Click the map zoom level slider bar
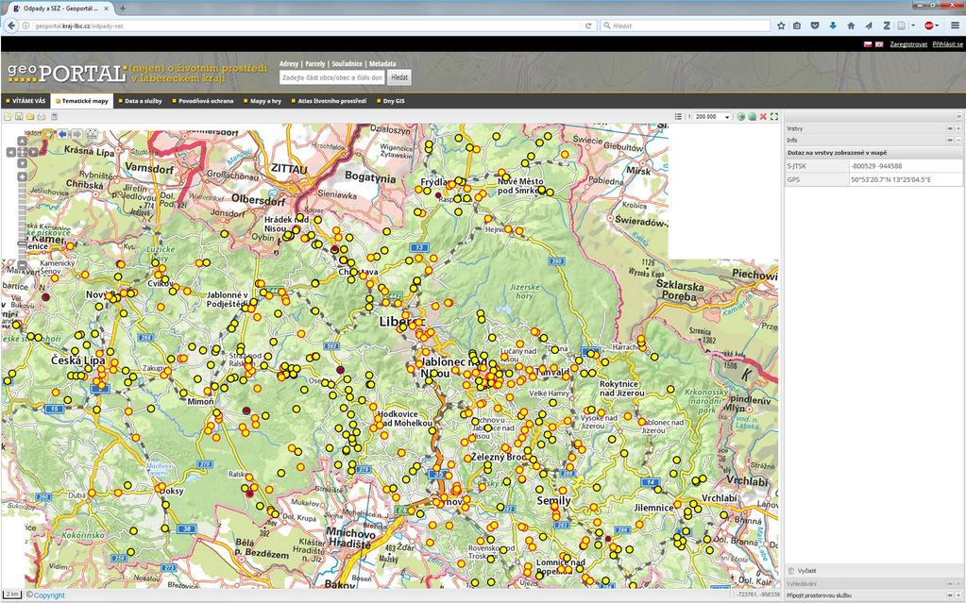 click(22, 222)
